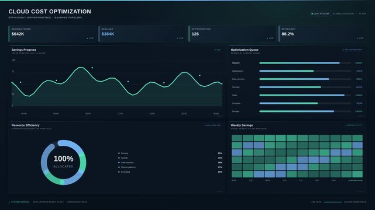The image size is (375, 210).
Task: Select the Core services legend entry
Action: (127, 163)
